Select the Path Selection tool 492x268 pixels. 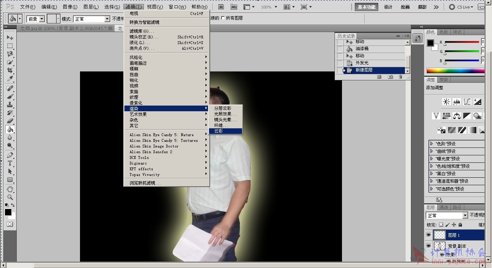coord(10,171)
